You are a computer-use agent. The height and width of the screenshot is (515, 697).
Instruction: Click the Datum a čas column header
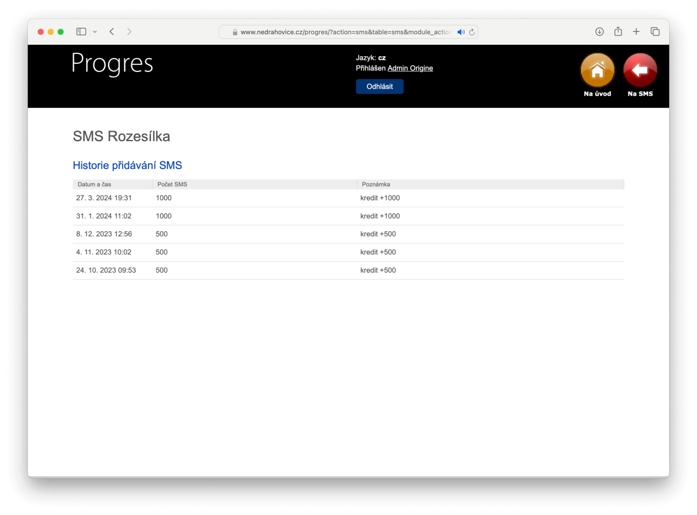tap(94, 185)
